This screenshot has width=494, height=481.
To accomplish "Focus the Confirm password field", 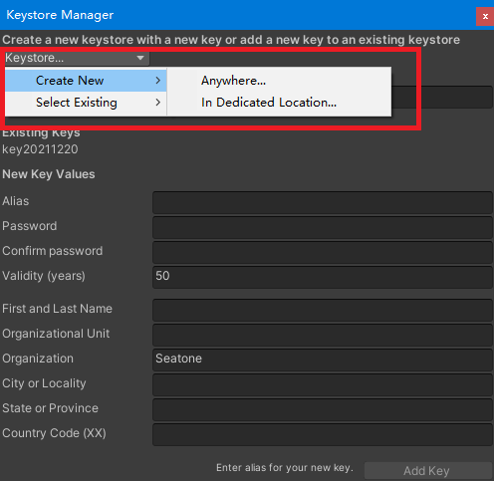I will (323, 252).
